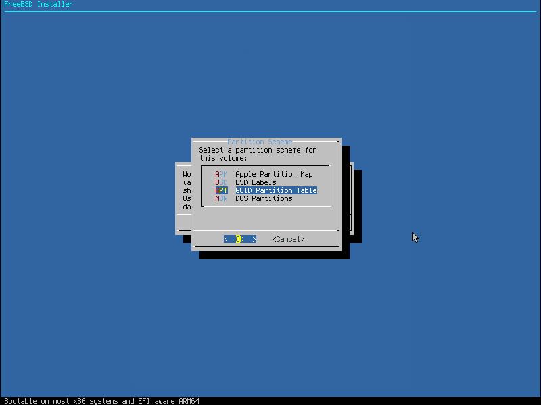Select the Apple Partition Map option

coord(274,174)
